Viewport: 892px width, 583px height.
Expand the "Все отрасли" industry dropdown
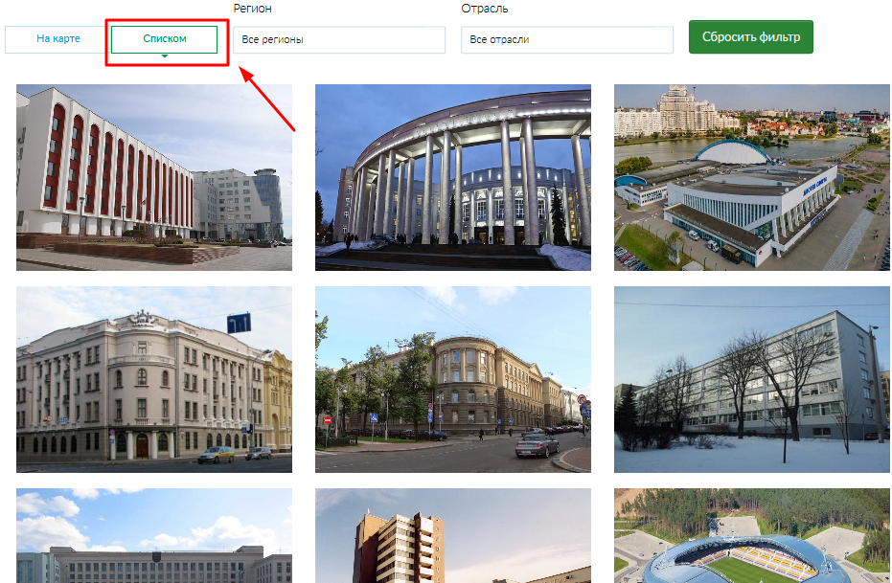pos(568,40)
